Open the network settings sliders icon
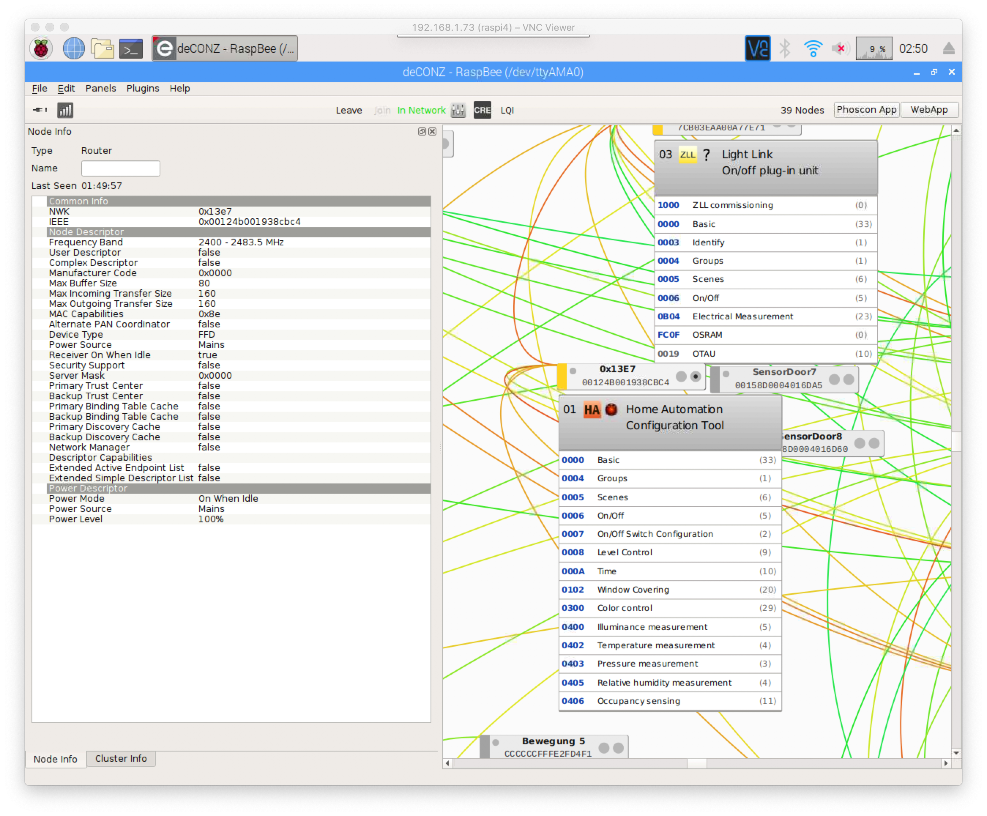Screen dimensions: 987x816 click(x=458, y=110)
